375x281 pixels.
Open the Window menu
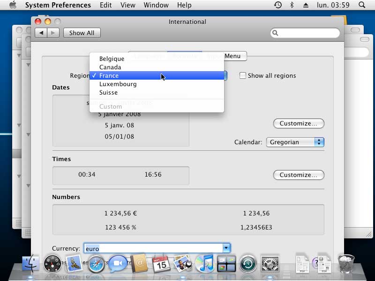[x=156, y=5]
